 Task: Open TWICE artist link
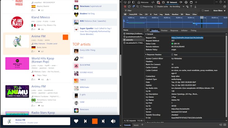point(83,80)
